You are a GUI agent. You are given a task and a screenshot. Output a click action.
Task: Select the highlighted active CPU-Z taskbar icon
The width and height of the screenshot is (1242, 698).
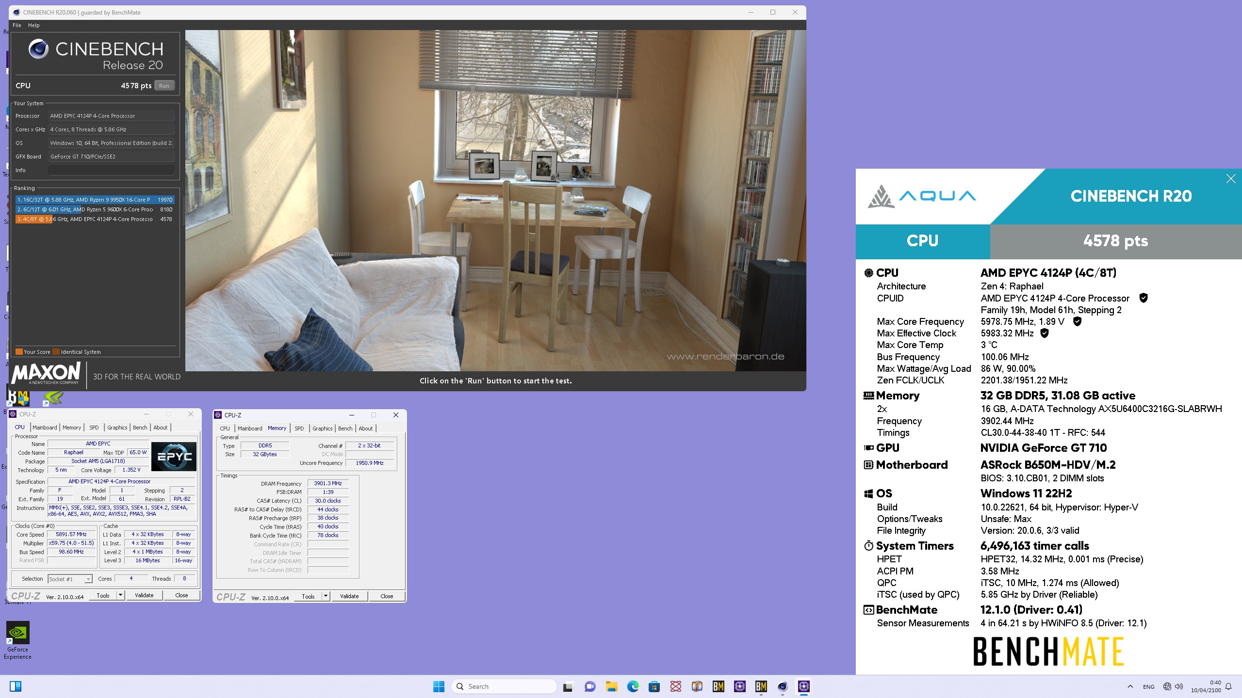(803, 686)
